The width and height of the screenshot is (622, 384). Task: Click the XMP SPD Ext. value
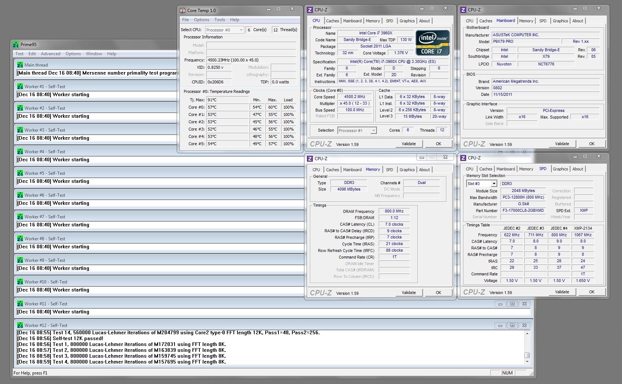[584, 210]
